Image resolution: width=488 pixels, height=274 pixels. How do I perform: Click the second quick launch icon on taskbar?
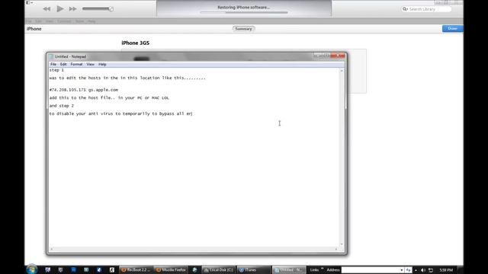pos(61,270)
